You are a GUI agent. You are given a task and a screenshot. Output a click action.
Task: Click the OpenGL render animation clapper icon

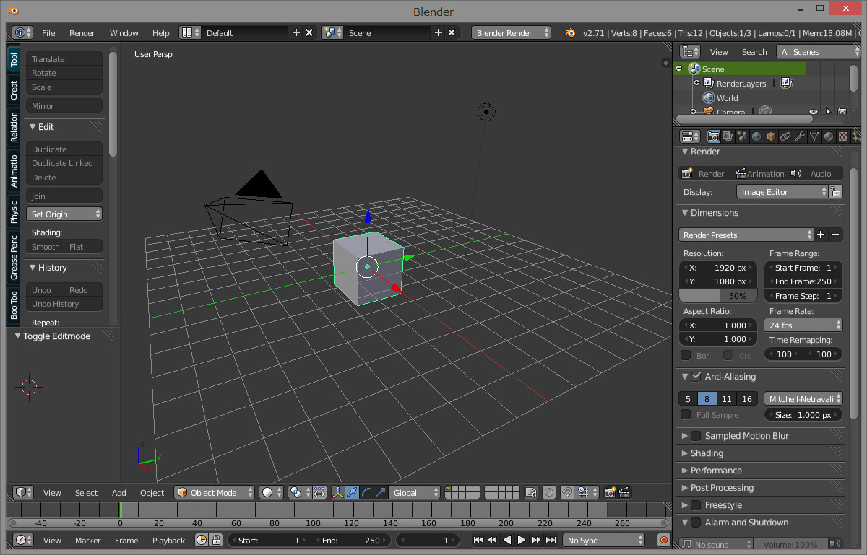(x=624, y=492)
